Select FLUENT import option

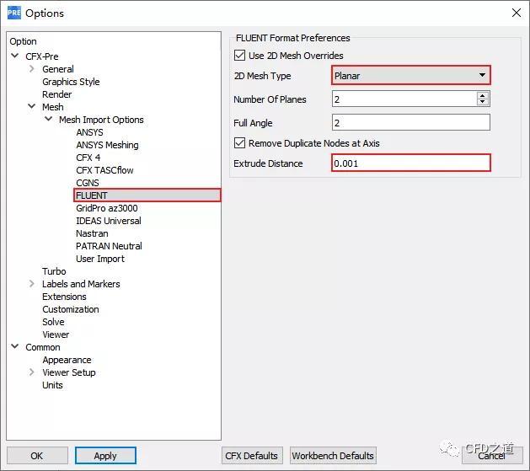click(x=147, y=195)
